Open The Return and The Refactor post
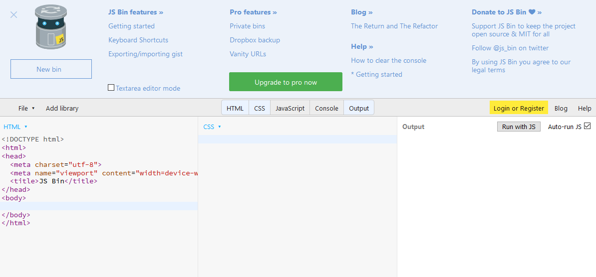Viewport: 596px width, 277px height. 394,26
